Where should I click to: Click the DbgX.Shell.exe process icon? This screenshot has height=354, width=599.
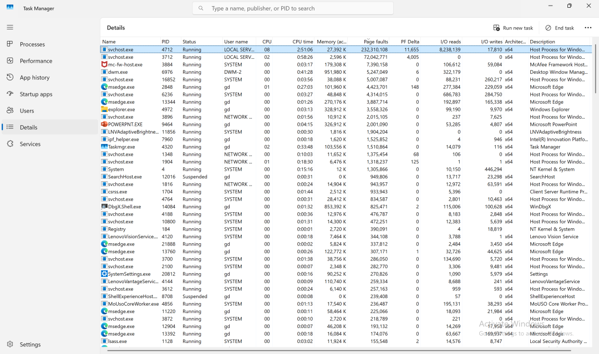point(104,207)
